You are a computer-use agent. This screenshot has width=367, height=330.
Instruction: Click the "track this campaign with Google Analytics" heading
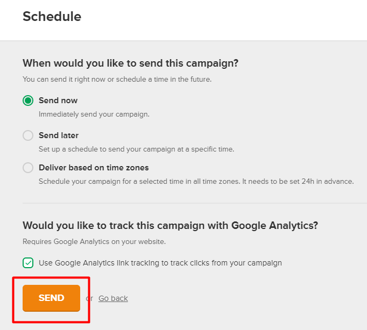pos(170,225)
